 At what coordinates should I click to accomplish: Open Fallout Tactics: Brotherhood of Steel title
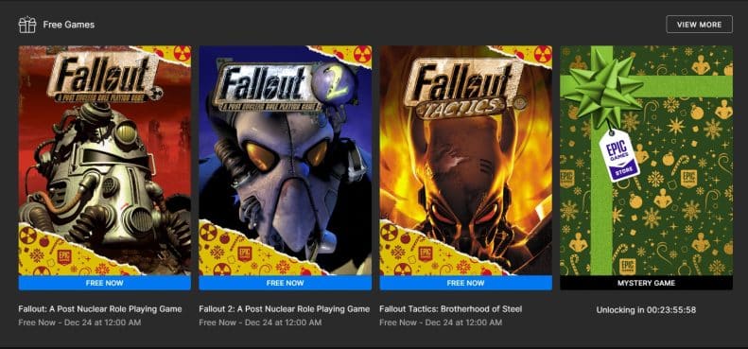click(x=451, y=309)
